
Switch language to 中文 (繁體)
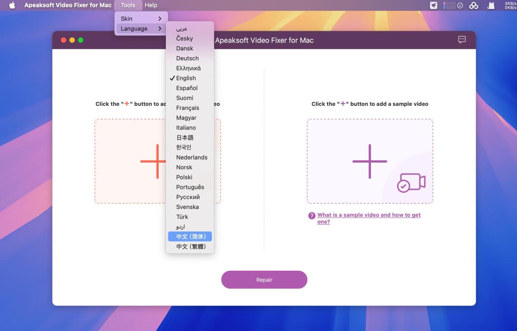pyautogui.click(x=191, y=247)
